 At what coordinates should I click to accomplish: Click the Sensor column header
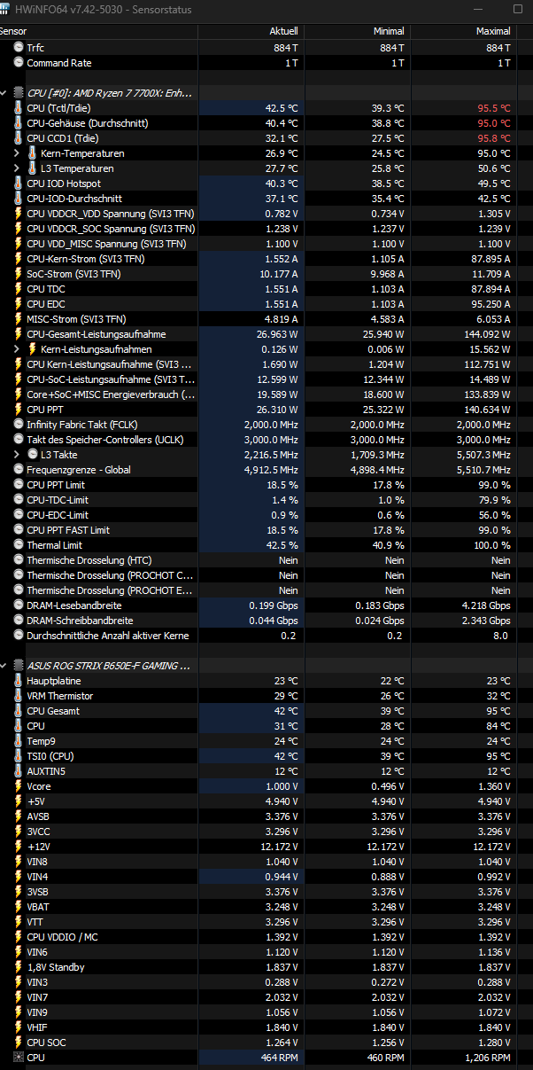pyautogui.click(x=98, y=31)
